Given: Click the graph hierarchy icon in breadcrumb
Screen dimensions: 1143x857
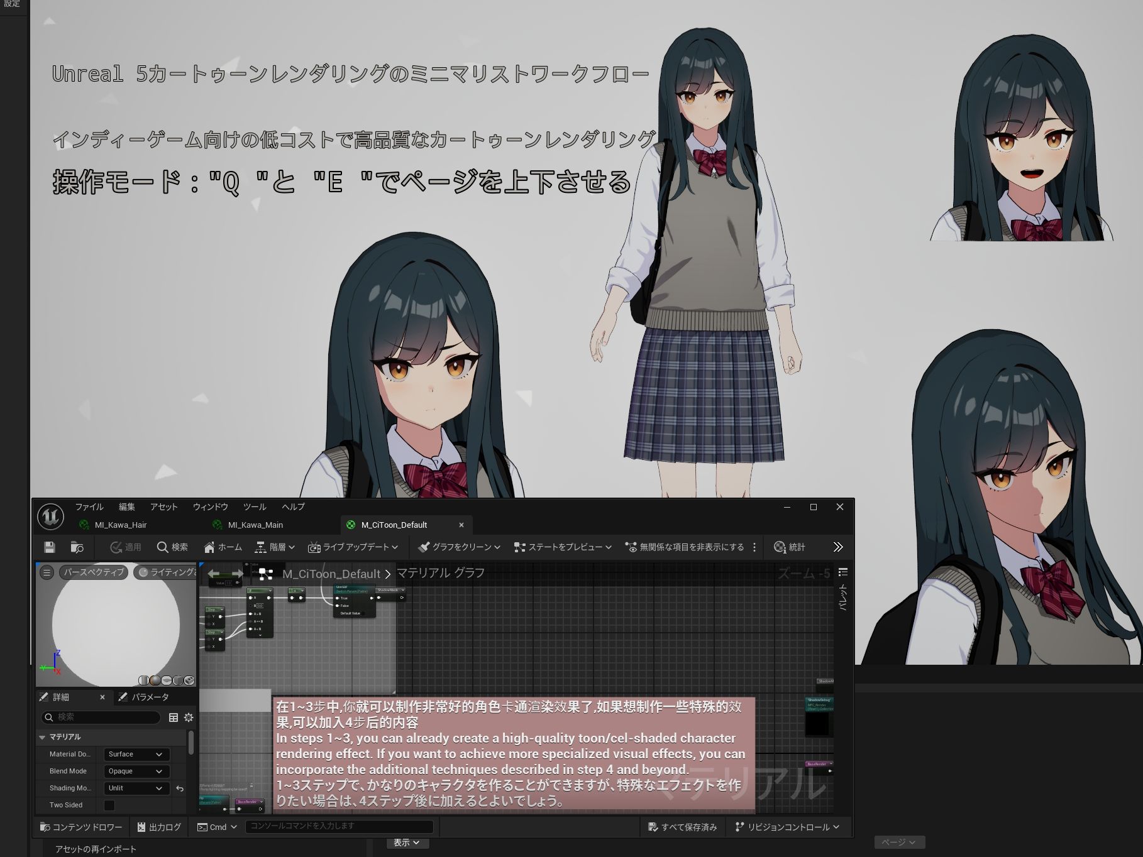Looking at the screenshot, I should pos(265,574).
